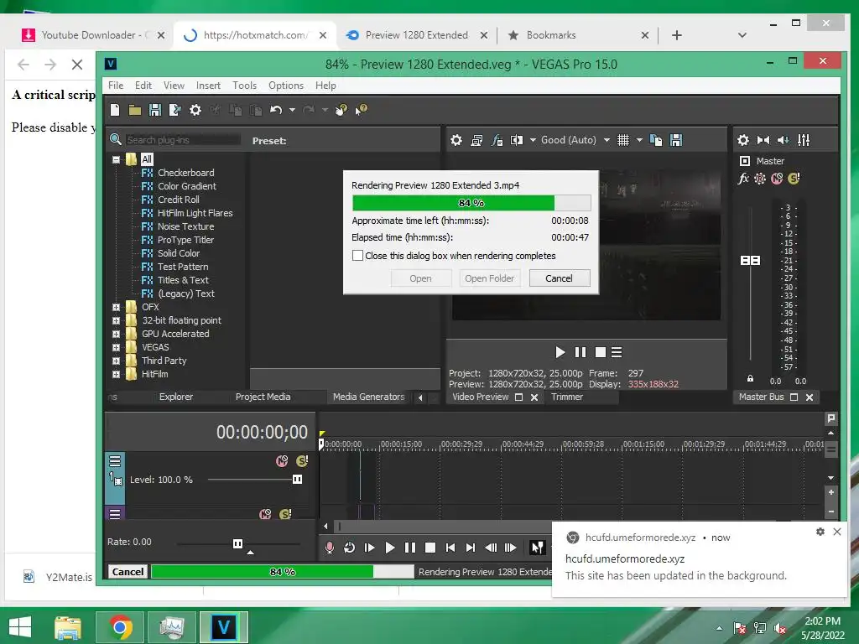This screenshot has height=644, width=859.
Task: Click Open Folder in render dialog
Action: point(490,278)
